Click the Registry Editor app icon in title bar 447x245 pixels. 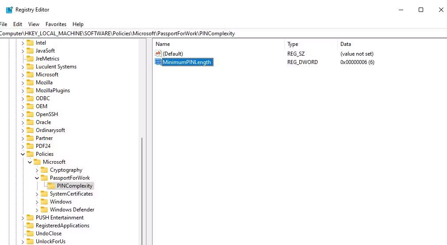click(x=9, y=10)
